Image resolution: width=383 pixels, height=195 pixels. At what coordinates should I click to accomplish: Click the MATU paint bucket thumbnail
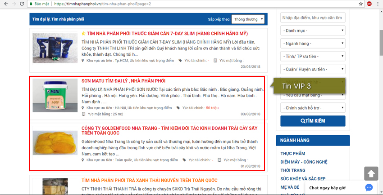click(55, 95)
